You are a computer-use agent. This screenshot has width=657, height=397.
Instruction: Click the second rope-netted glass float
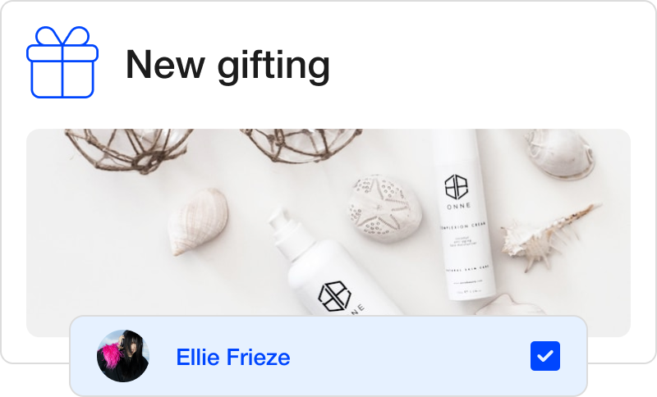tap(301, 144)
